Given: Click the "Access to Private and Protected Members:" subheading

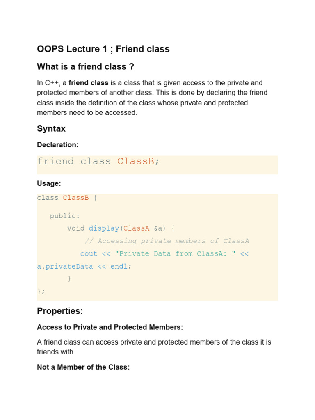Looking at the screenshot, I should point(110,327).
